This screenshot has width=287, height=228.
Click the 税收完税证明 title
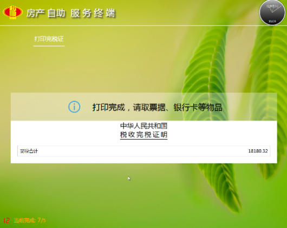point(143,135)
